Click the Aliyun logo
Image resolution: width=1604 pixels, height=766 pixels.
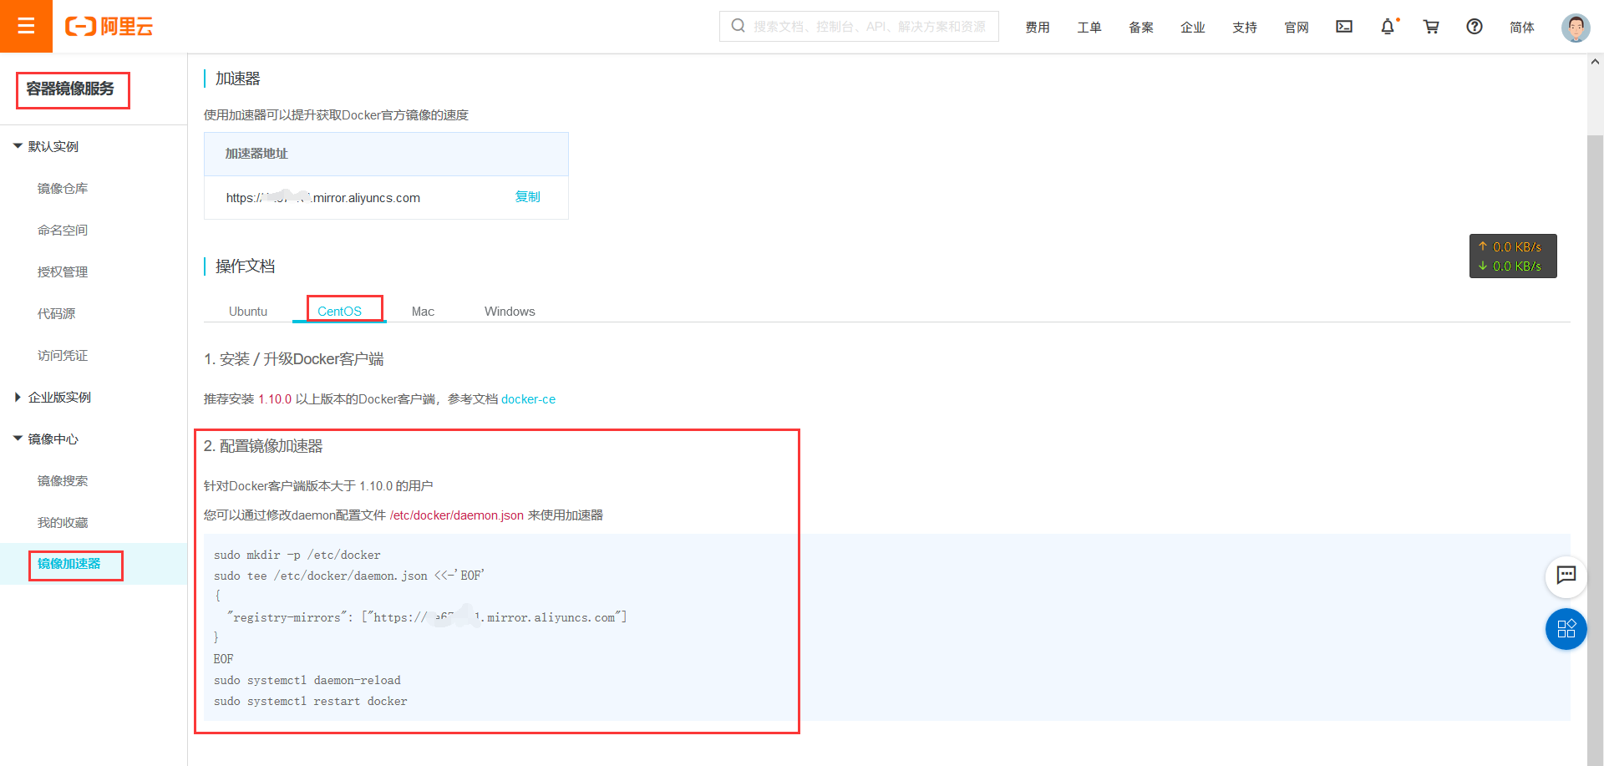tap(109, 27)
